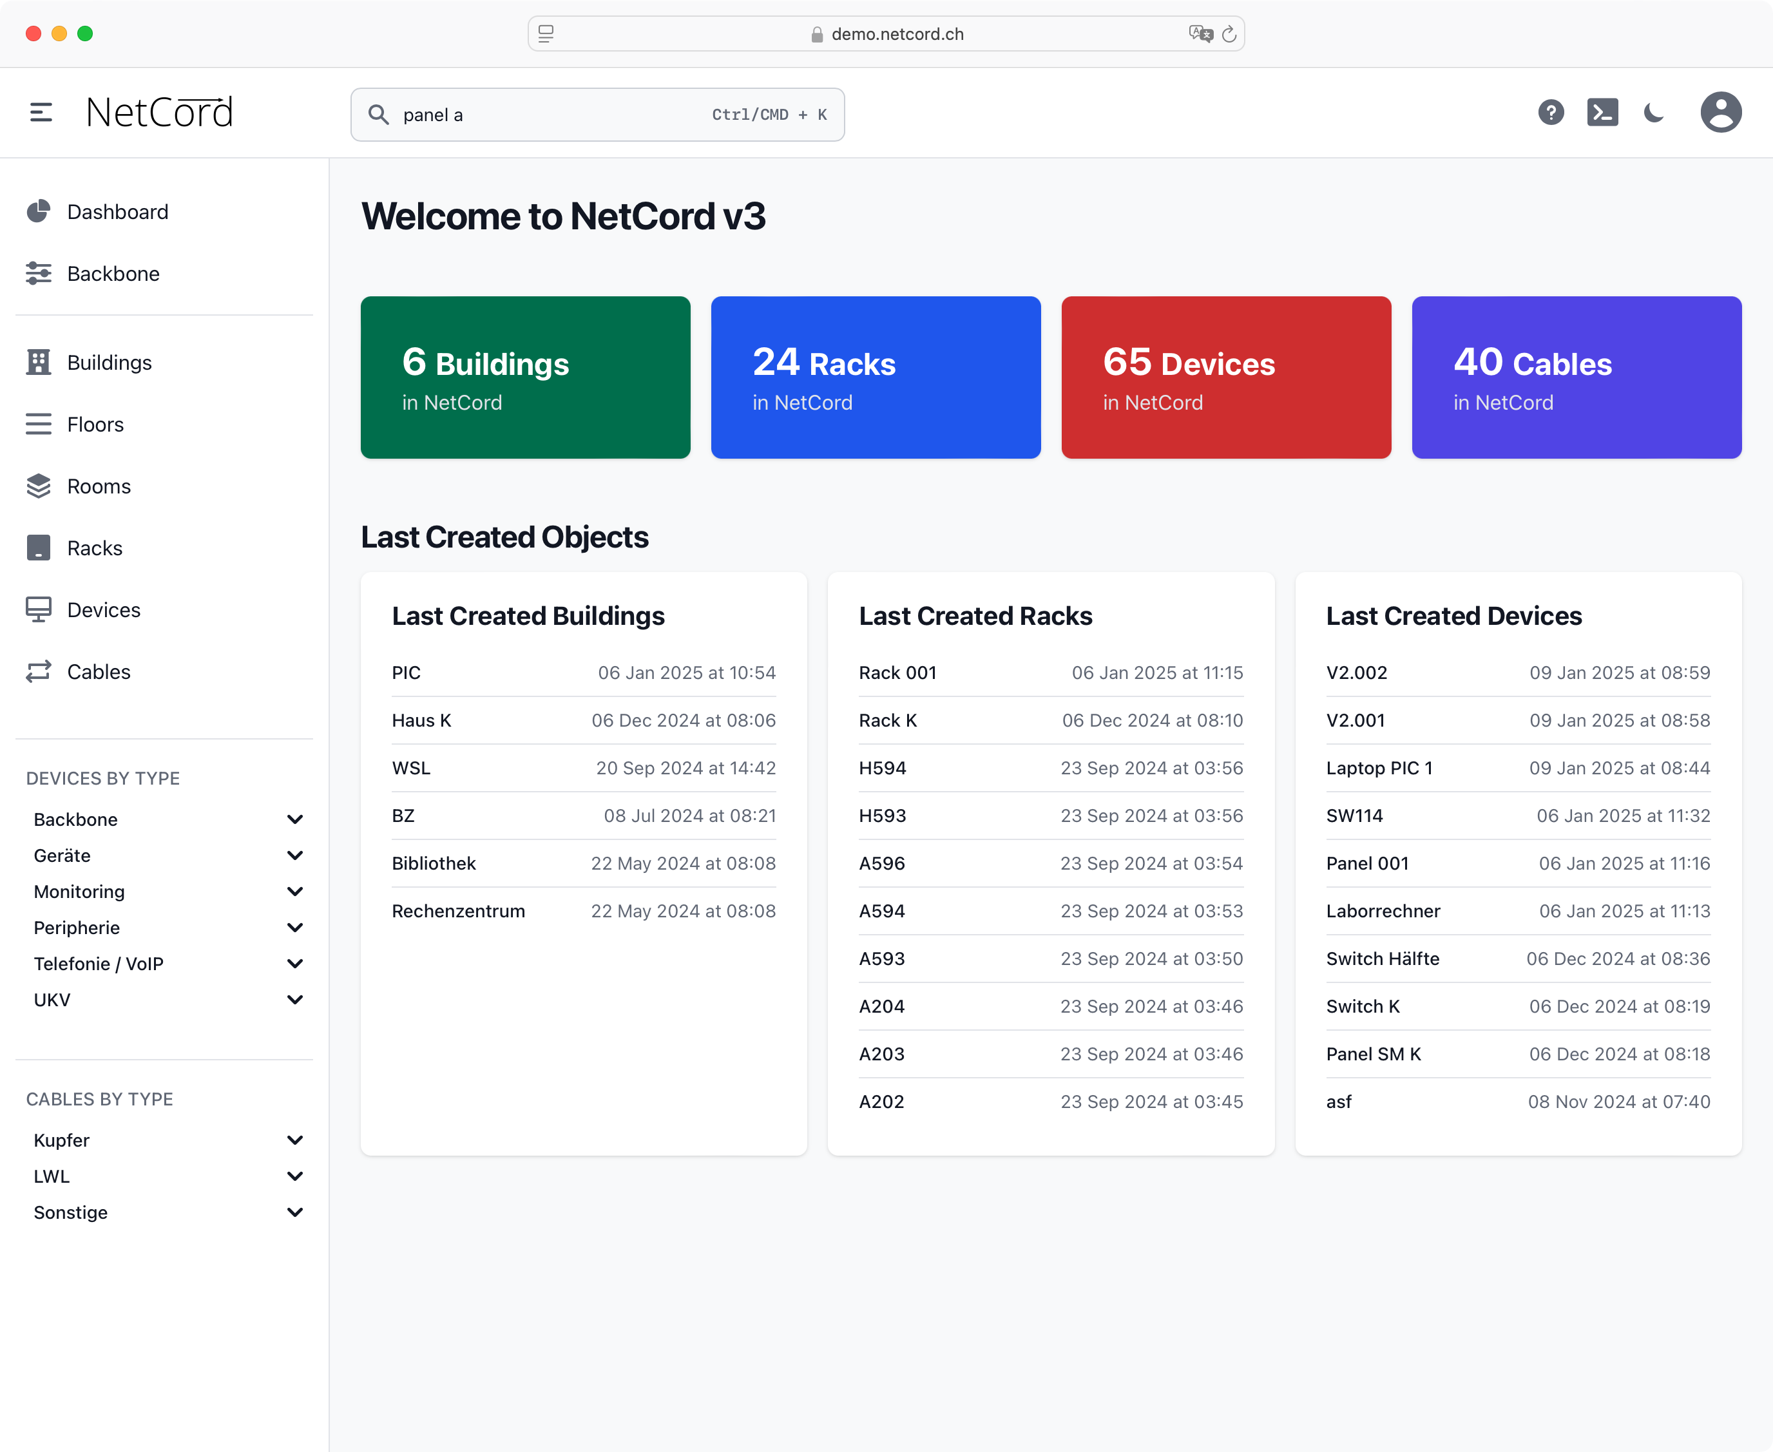Click the translate icon in address bar
The height and width of the screenshot is (1452, 1773).
coord(1201,33)
